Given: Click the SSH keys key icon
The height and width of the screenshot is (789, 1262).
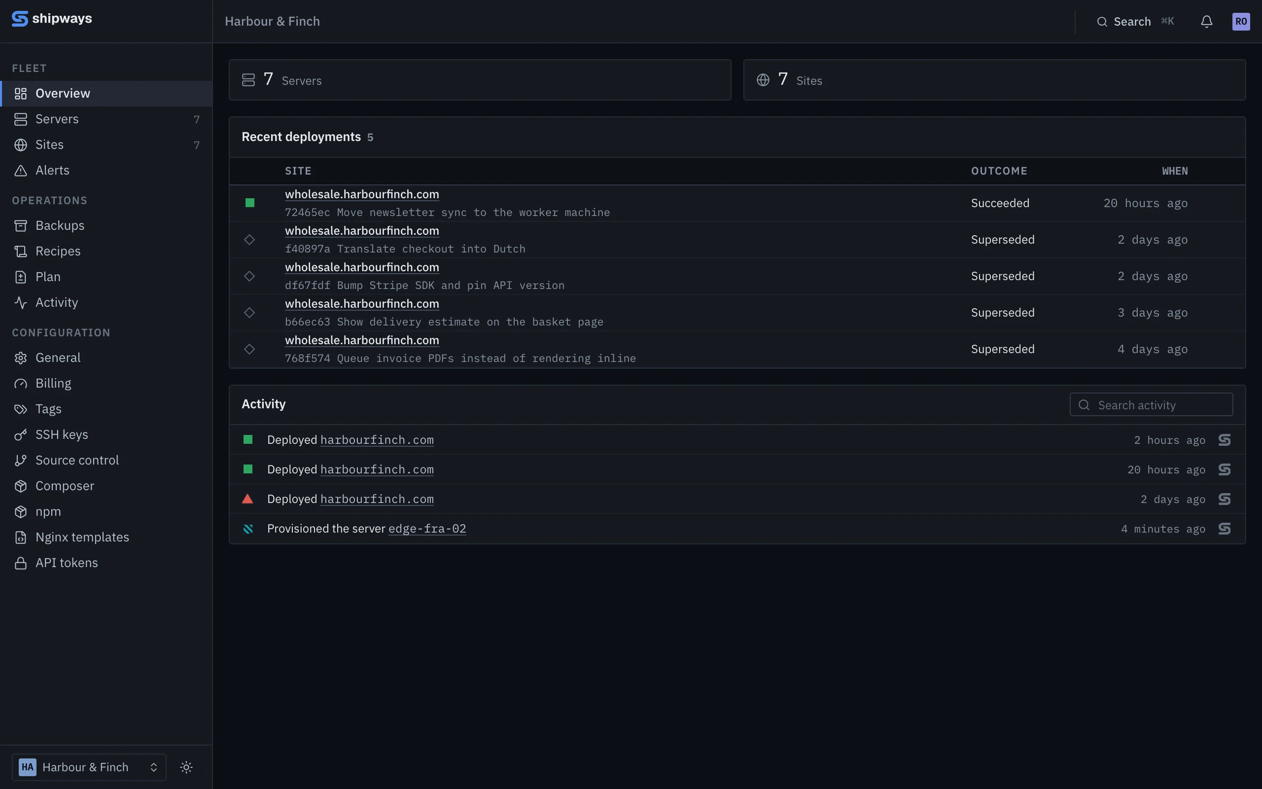Looking at the screenshot, I should coord(21,434).
